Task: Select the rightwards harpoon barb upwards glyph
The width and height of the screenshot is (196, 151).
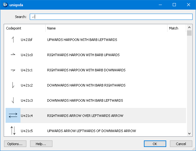Action: (13, 55)
